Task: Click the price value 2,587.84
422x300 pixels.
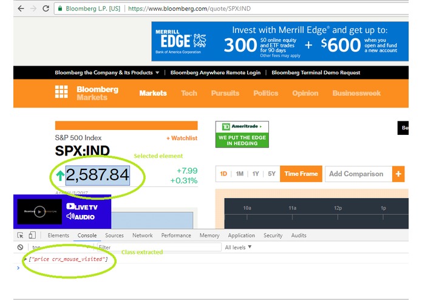Action: [x=98, y=175]
